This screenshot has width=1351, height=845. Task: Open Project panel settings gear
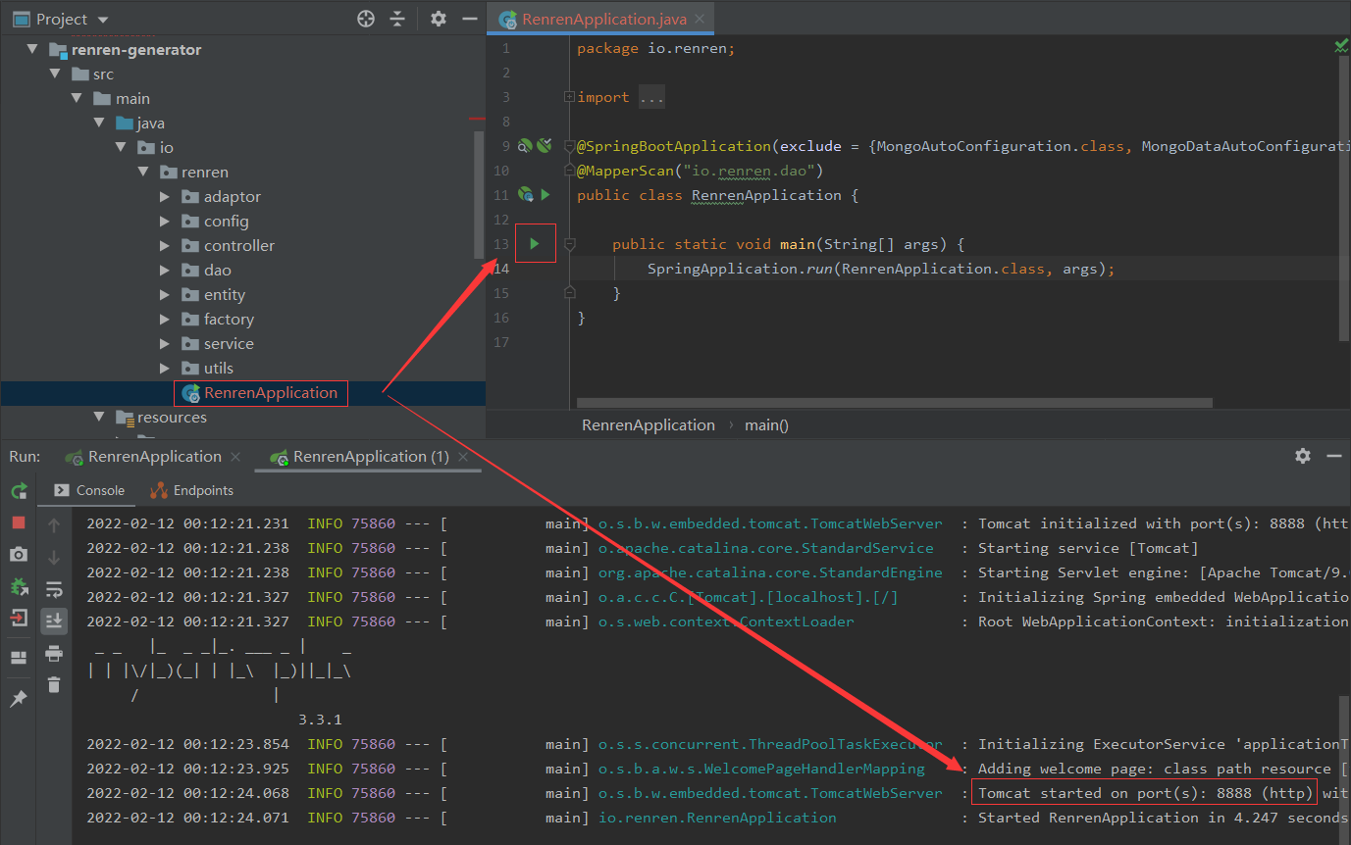(439, 19)
